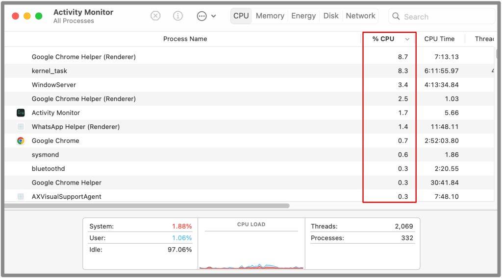Click the horizontal scrollbar under the process list
The width and height of the screenshot is (502, 278).
[147, 206]
